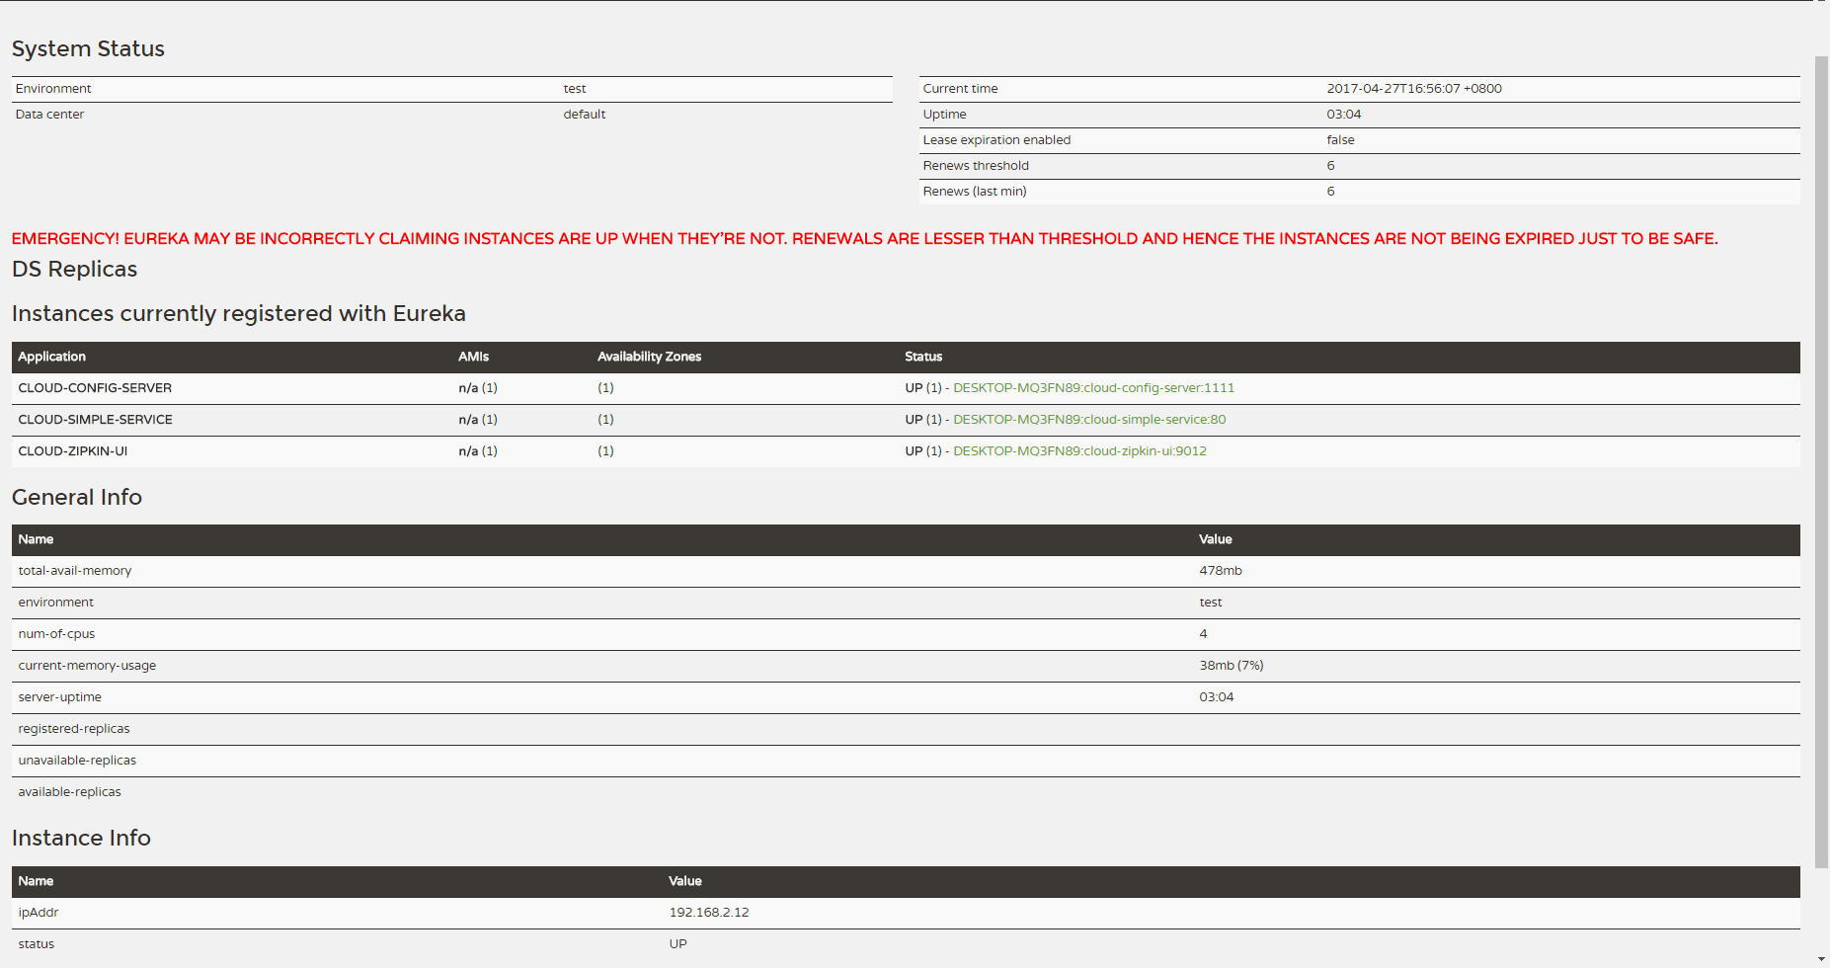Click the Environment label in System Status
The width and height of the screenshot is (1830, 968).
[53, 89]
